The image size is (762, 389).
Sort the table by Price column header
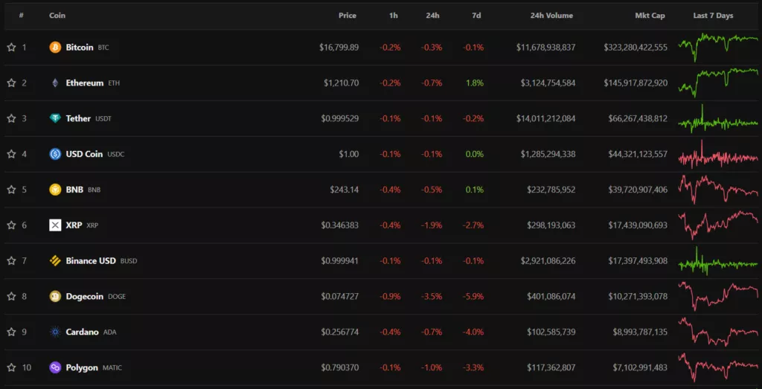tap(347, 16)
